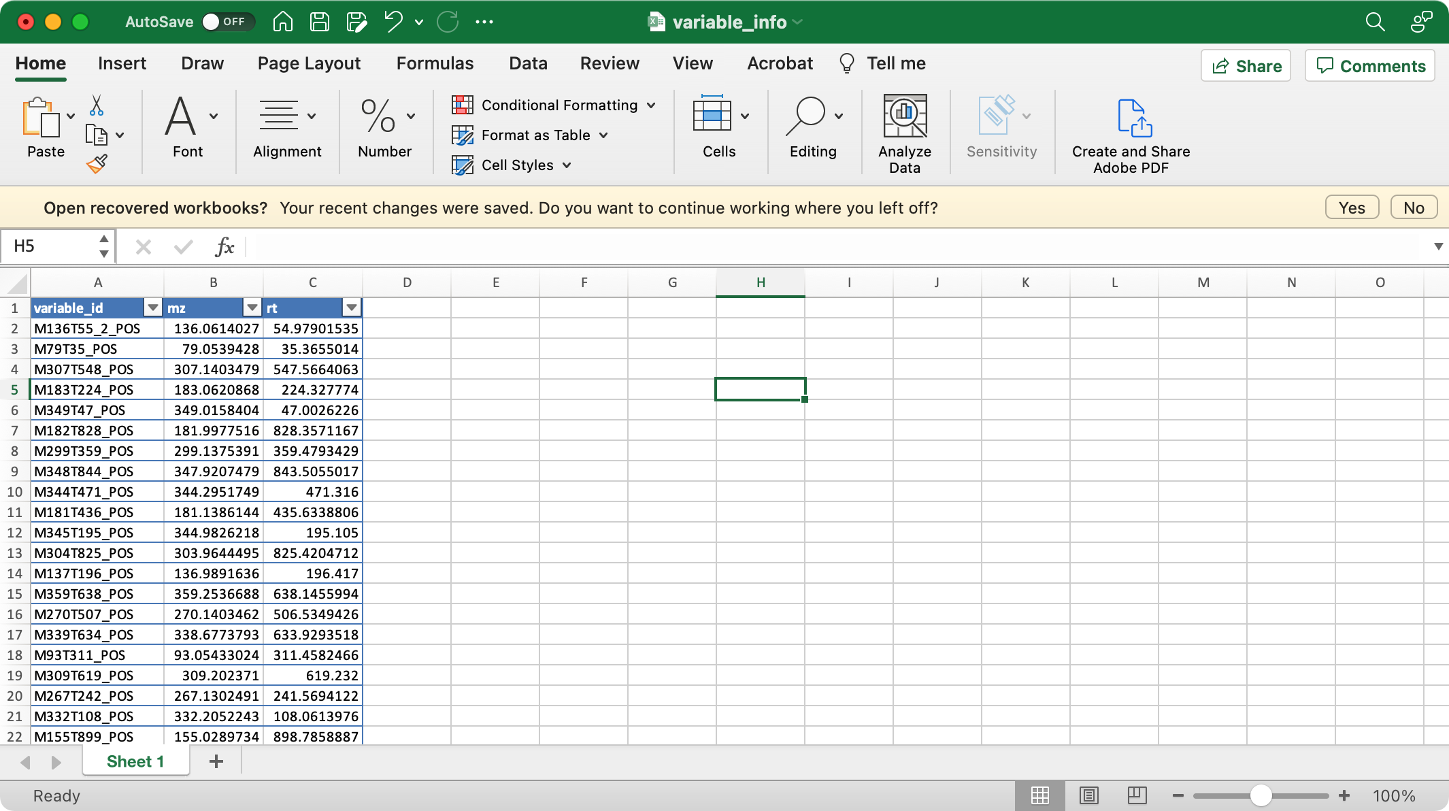Open the Review ribbon tab
The width and height of the screenshot is (1449, 811).
610,63
